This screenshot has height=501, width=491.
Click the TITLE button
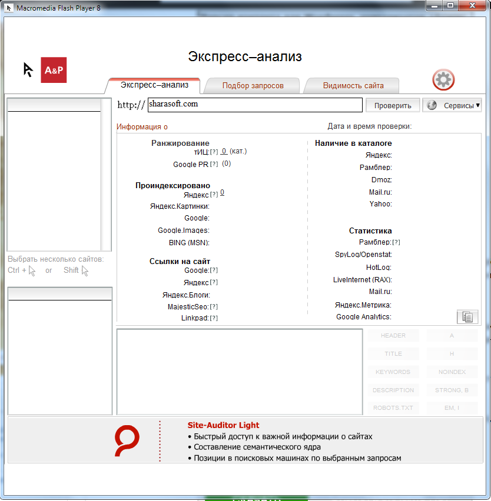click(x=393, y=354)
